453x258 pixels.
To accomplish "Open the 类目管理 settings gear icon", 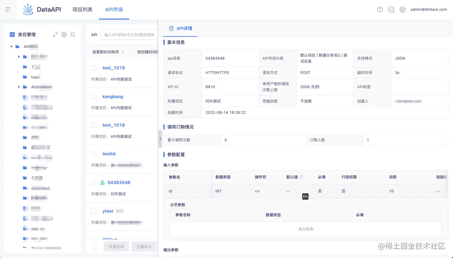I will 64,35.
